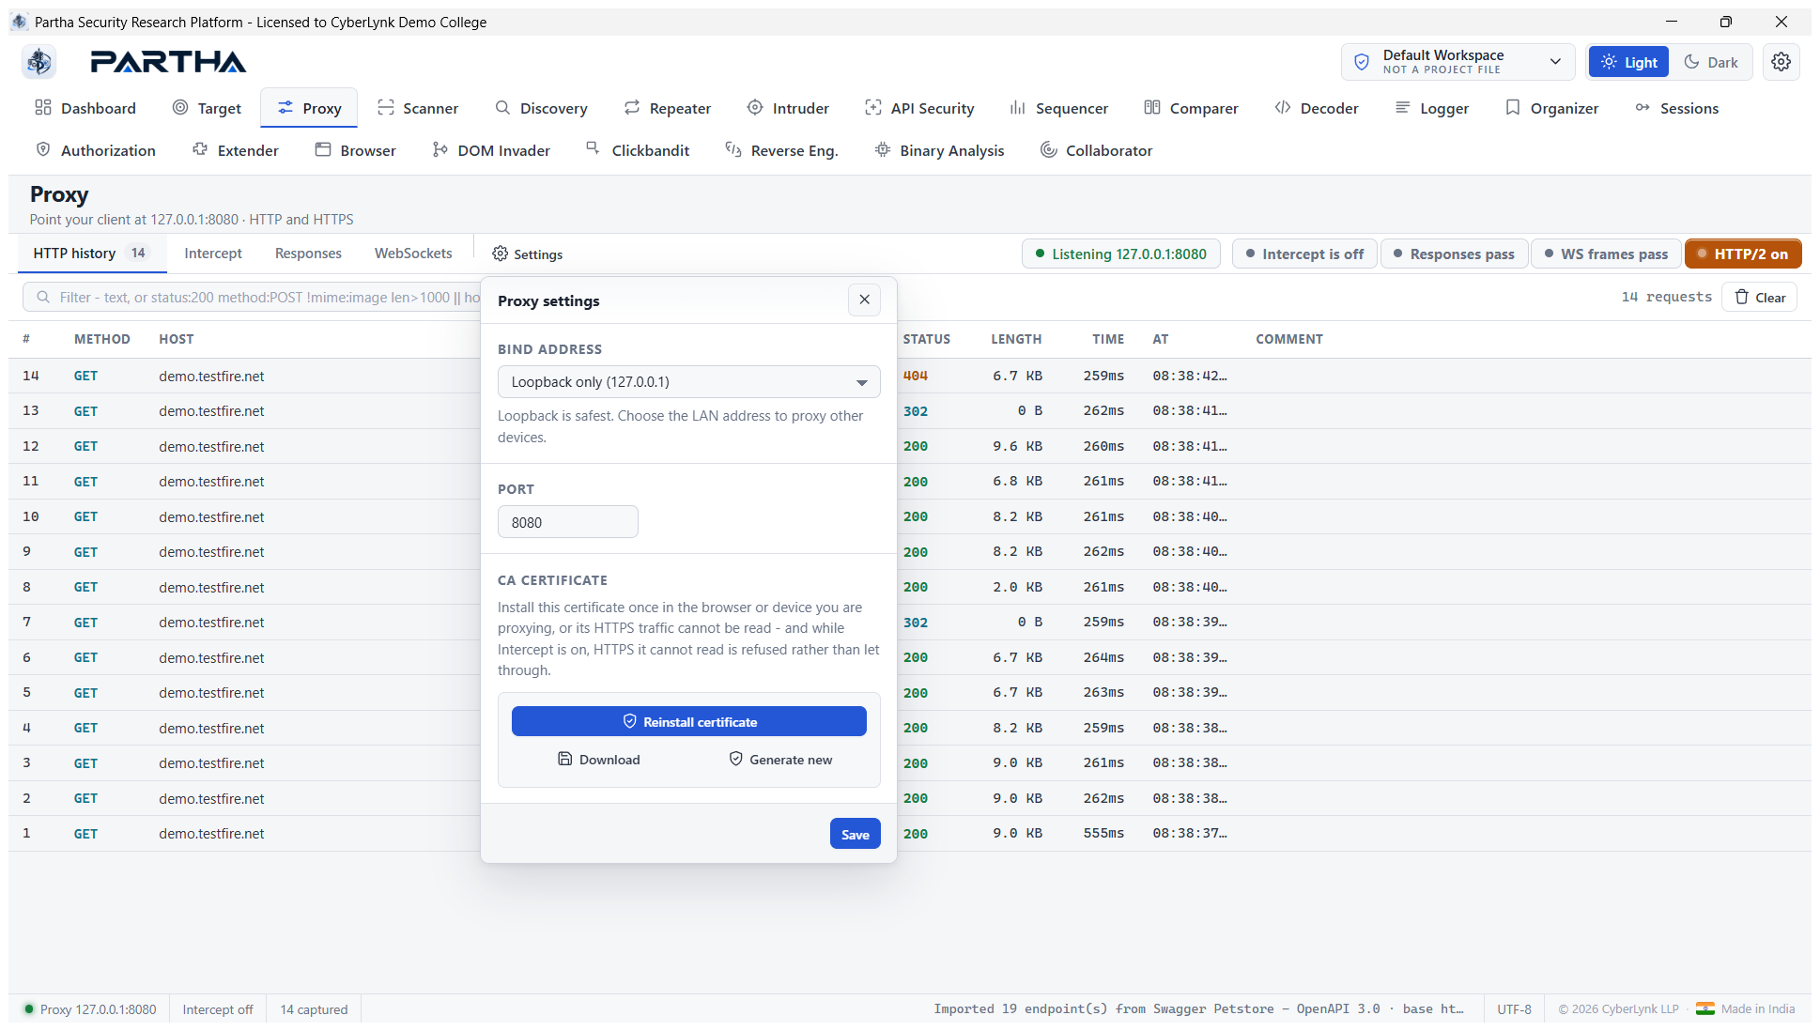
Task: Open Binary Analysis module
Action: coord(940,150)
